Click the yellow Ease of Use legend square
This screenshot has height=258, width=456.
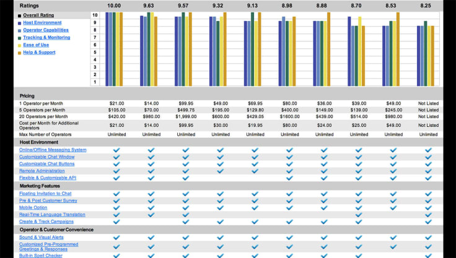pos(19,45)
